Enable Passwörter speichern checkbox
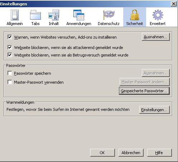178x162 pixels. coord(10,73)
